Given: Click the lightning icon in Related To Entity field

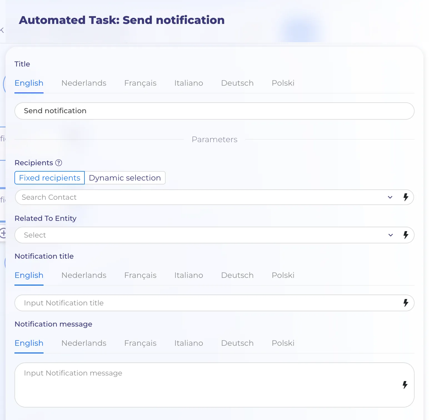Looking at the screenshot, I should 406,235.
